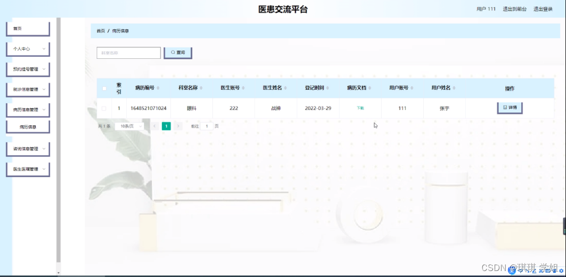The image size is (566, 277).
Task: Focus the 前往 page number input
Action: coord(207,126)
